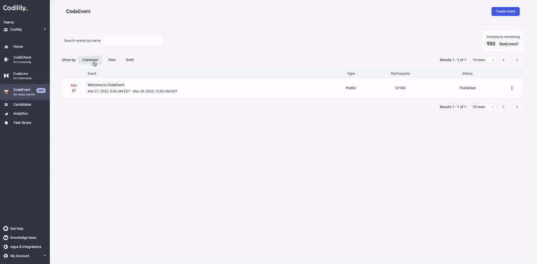Image resolution: width=537 pixels, height=264 pixels.
Task: Open CodeLive for interviews
Action: click(22, 76)
